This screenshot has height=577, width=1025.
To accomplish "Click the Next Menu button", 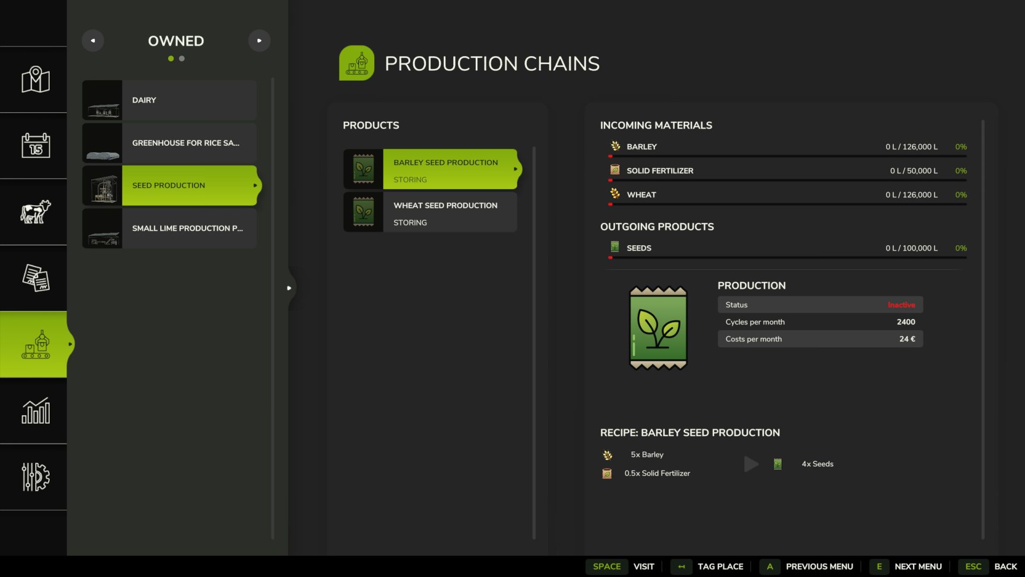I will click(905, 566).
